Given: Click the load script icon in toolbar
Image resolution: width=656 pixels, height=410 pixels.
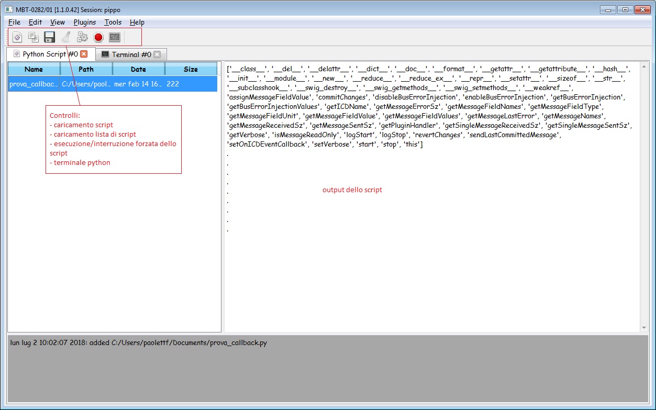Looking at the screenshot, I should click(17, 37).
